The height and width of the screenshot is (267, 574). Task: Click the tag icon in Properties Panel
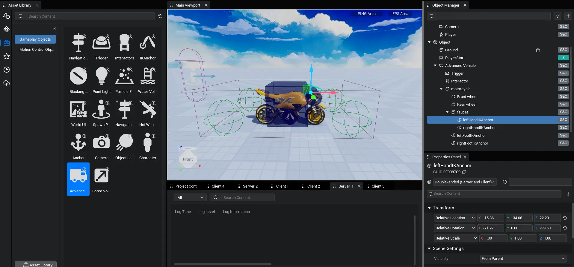click(505, 182)
